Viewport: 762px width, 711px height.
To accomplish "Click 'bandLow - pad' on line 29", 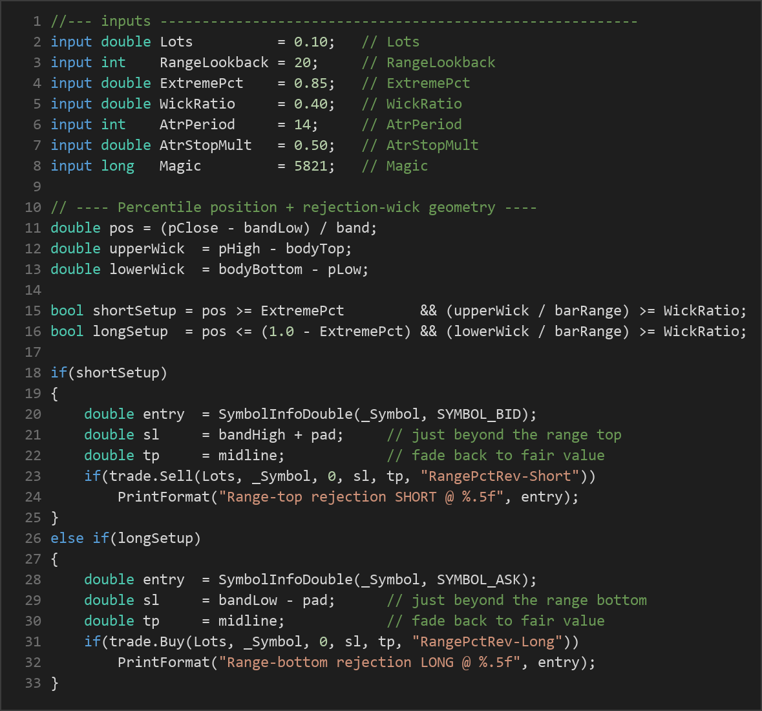I will (x=273, y=600).
